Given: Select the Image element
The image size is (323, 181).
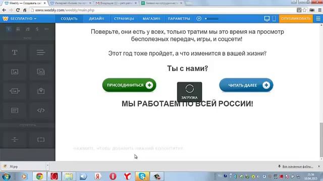Looking at the screenshot, I should 15,71.
